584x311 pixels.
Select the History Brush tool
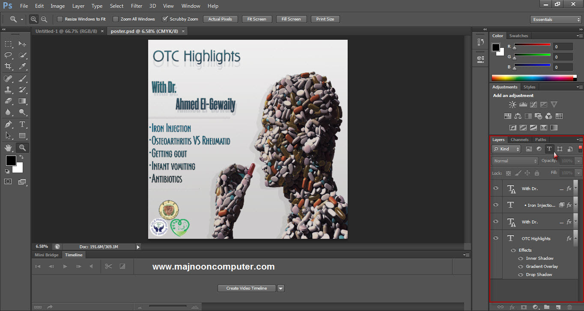click(22, 90)
